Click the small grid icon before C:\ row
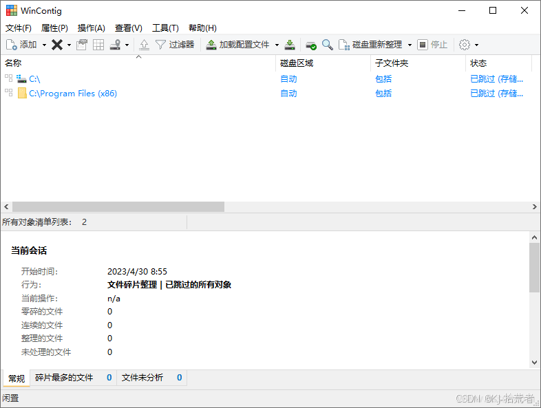The height and width of the screenshot is (408, 541). [9, 78]
